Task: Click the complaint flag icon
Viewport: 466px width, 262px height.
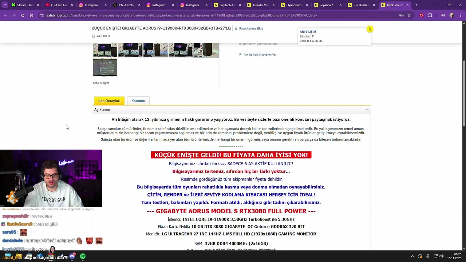Action: (240, 55)
